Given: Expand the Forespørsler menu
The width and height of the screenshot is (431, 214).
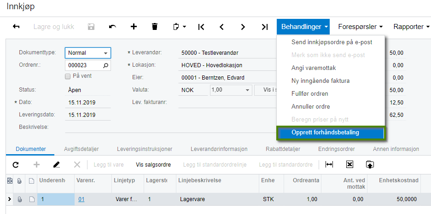Looking at the screenshot, I should click(x=361, y=27).
